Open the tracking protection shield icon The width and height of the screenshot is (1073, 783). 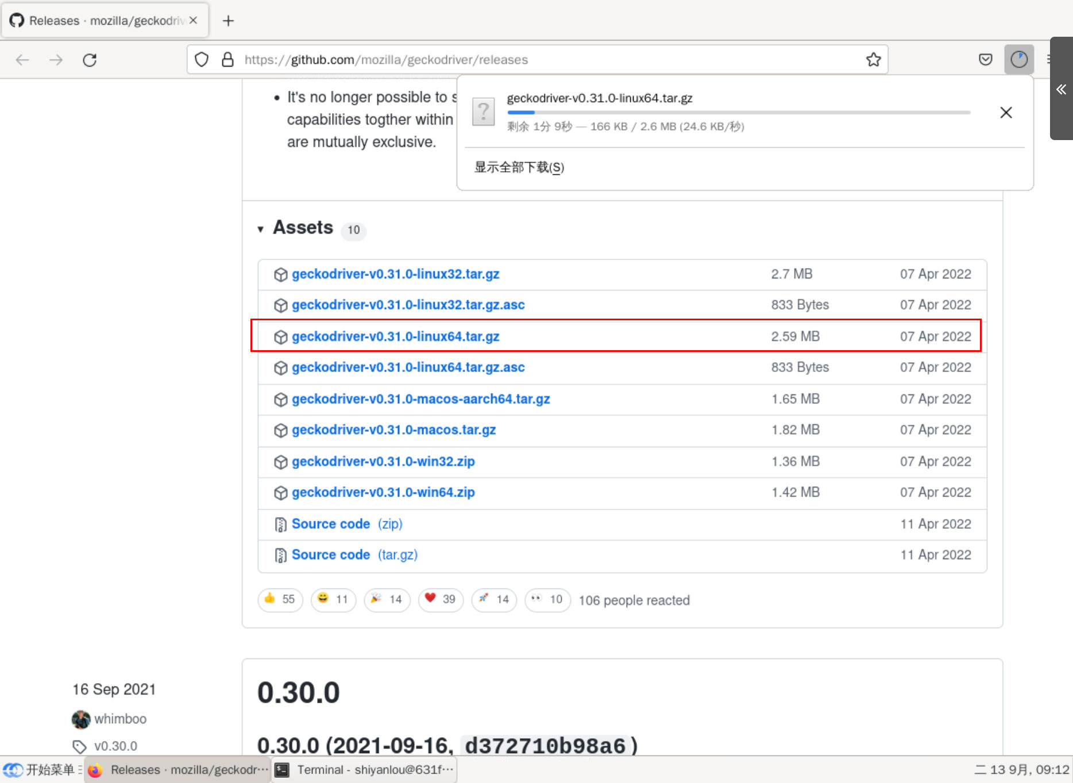[x=202, y=60]
